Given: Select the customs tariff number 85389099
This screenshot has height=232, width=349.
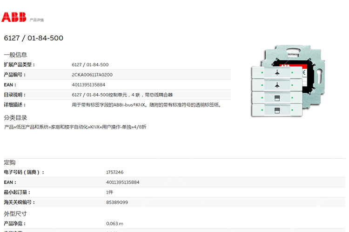Looking at the screenshot, I should (117, 202).
